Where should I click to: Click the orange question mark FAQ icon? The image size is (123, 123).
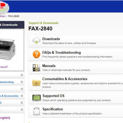37,54
